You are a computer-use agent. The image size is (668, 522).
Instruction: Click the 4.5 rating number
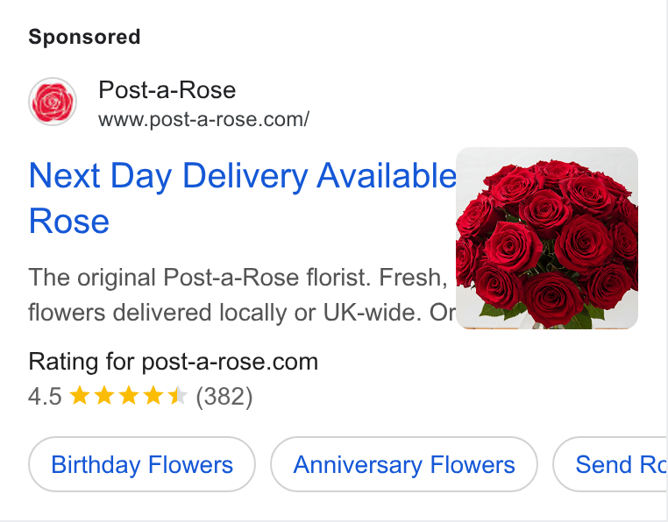pos(45,397)
